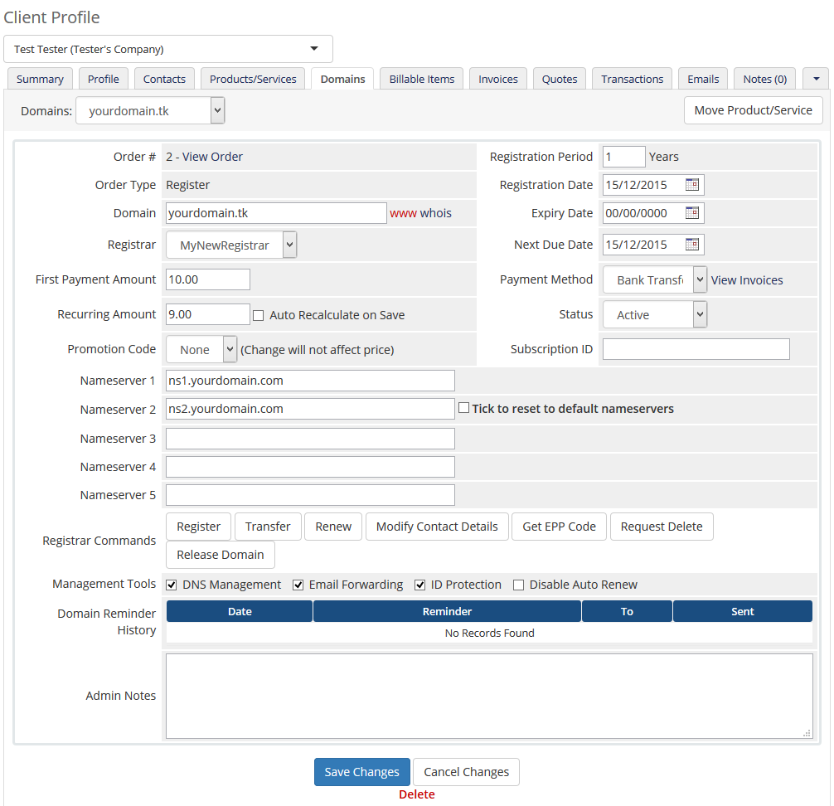
Task: Open the Registrar dropdown
Action: point(231,245)
